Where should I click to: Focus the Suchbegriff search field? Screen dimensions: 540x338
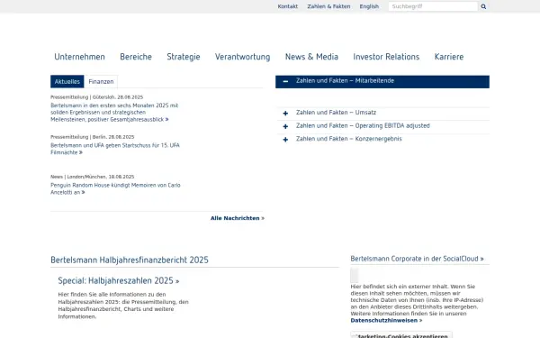pyautogui.click(x=433, y=6)
